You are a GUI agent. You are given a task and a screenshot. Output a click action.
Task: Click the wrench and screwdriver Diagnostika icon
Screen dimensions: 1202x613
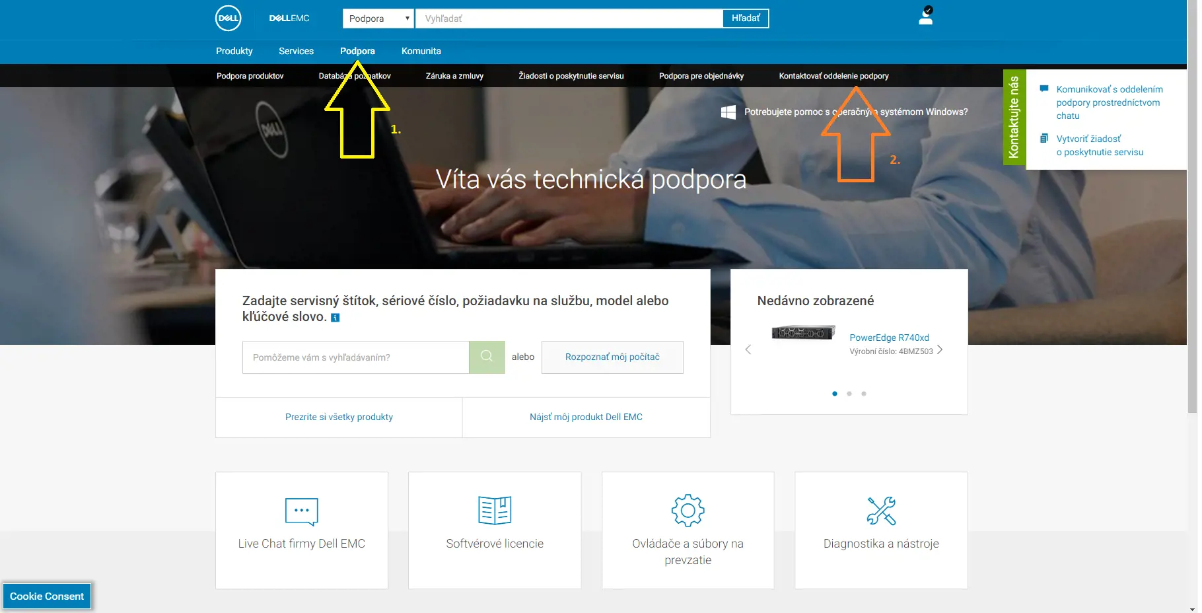coord(881,511)
